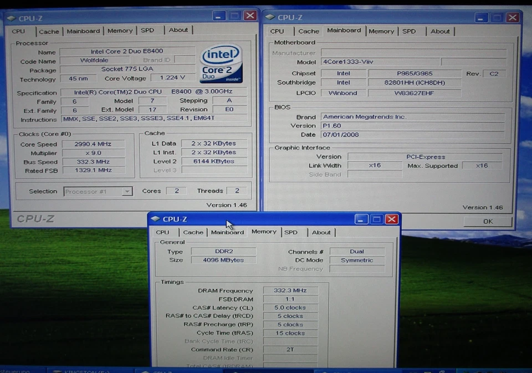Open the About tab in the Mainboard window
532x373 pixels.
(x=440, y=31)
